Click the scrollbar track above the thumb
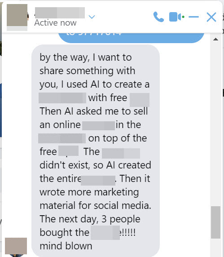Screen dimensions: 224x257 (215, 123)
